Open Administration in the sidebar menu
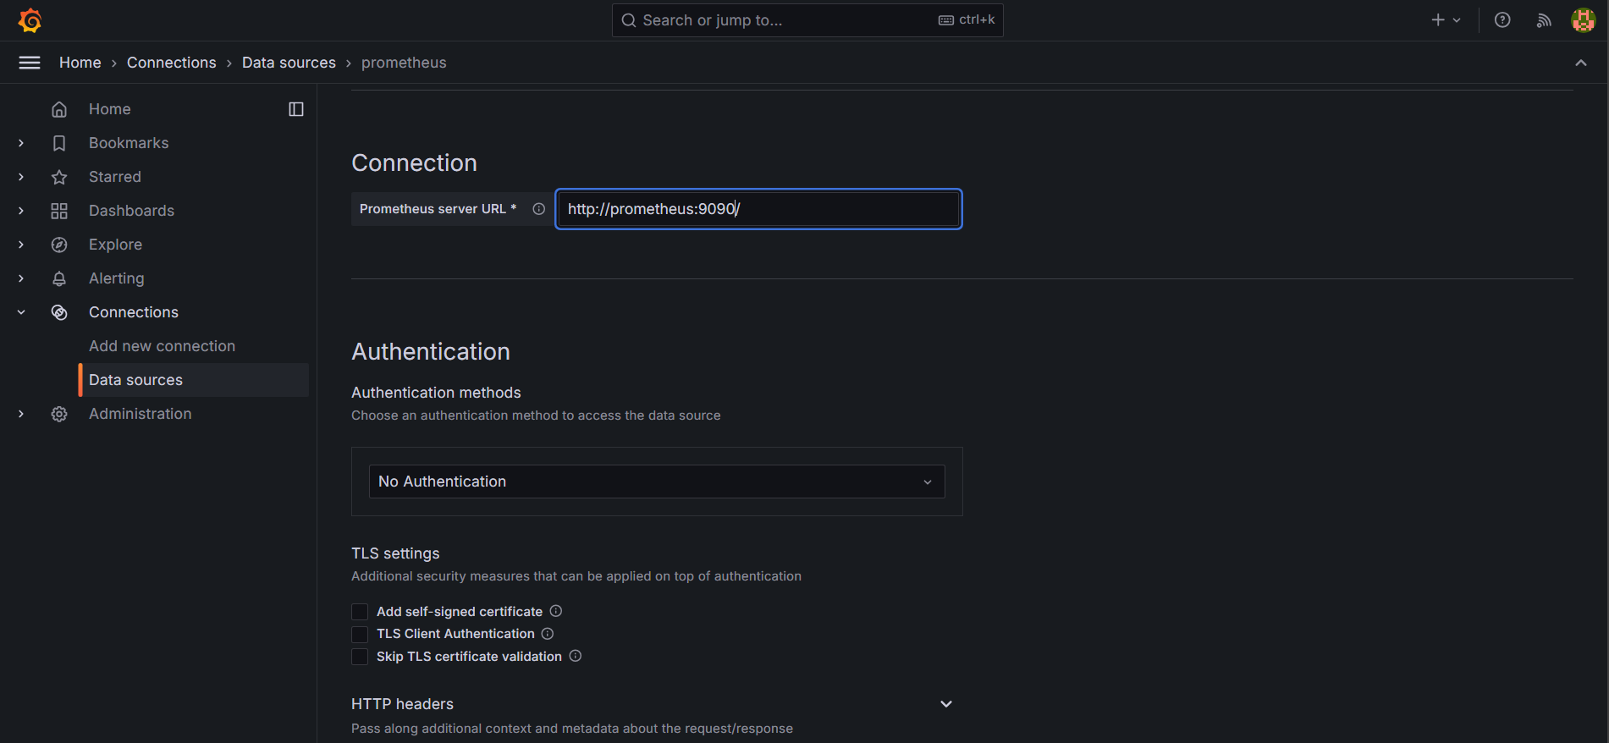The height and width of the screenshot is (743, 1609). point(141,414)
